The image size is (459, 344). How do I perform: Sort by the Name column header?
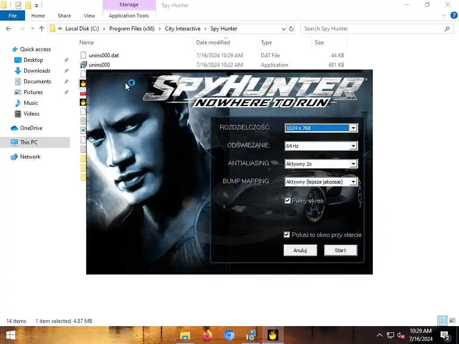tap(87, 43)
